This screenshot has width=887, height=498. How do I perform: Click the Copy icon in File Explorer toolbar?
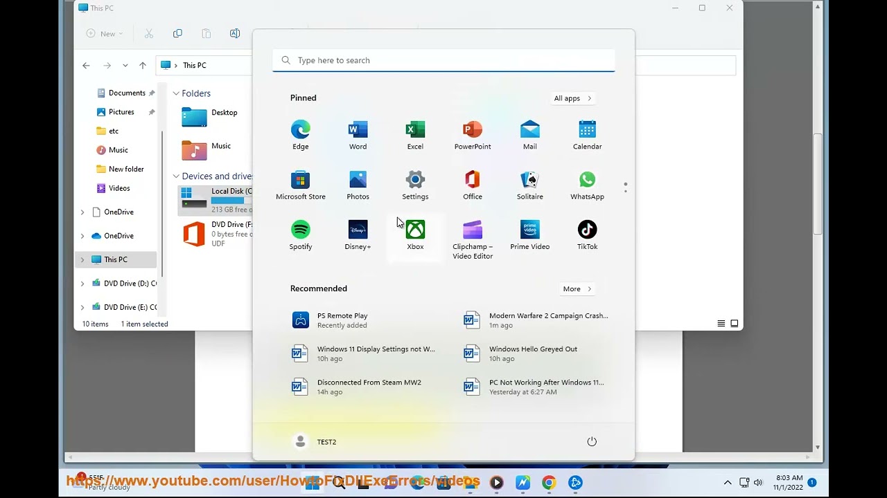pyautogui.click(x=177, y=33)
